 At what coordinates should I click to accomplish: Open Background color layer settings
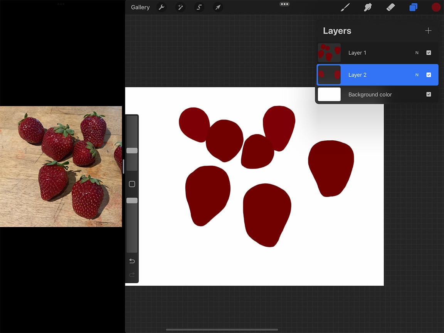(370, 94)
